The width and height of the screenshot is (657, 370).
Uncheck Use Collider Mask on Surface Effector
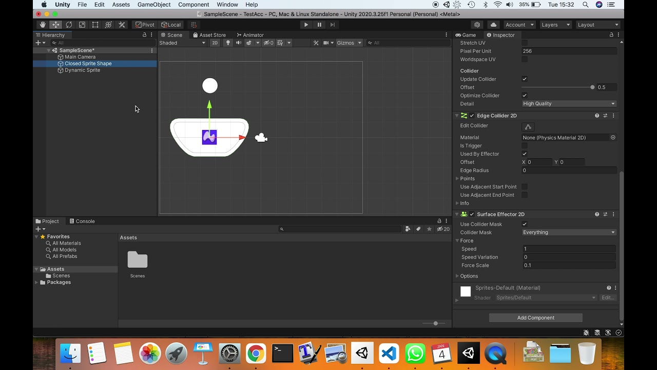(525, 224)
